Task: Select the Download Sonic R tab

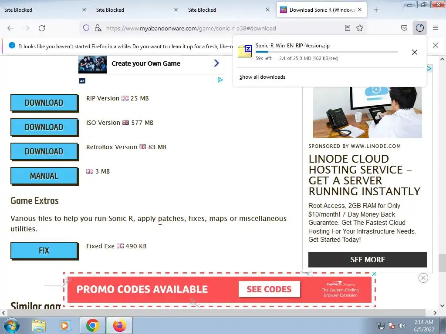Action: click(x=321, y=10)
